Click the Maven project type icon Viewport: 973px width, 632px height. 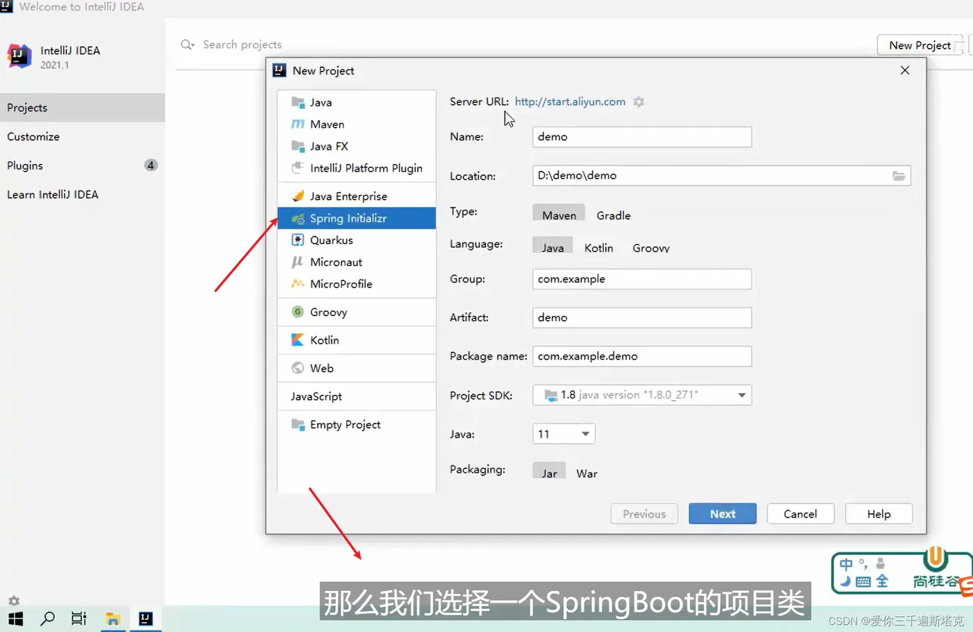click(x=298, y=124)
